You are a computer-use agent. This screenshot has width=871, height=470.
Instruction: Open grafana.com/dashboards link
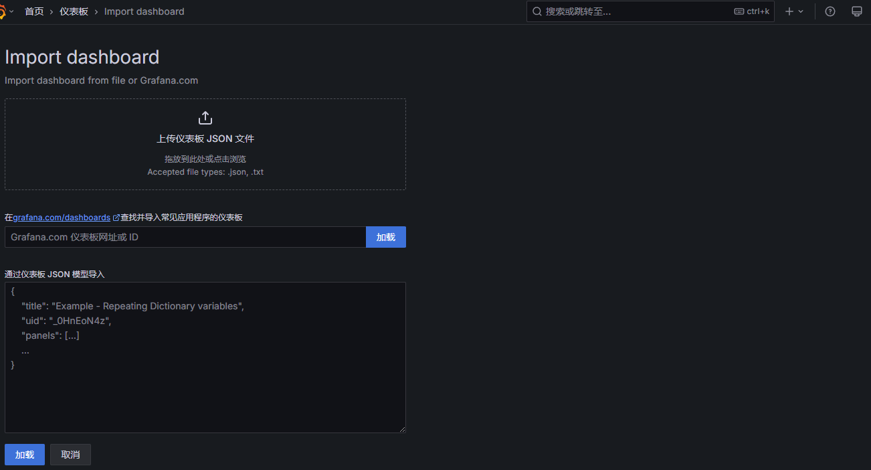click(62, 218)
